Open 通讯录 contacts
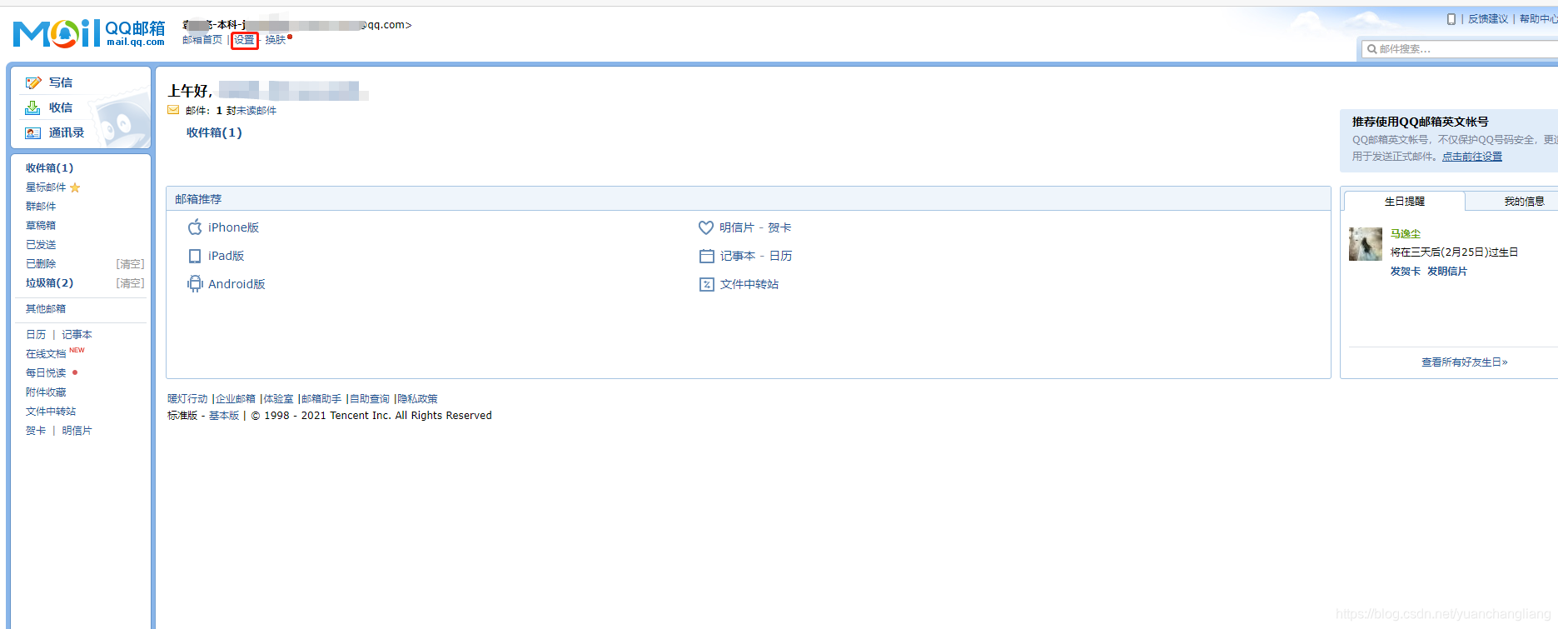Screen dimensions: 1558x629 click(x=67, y=132)
